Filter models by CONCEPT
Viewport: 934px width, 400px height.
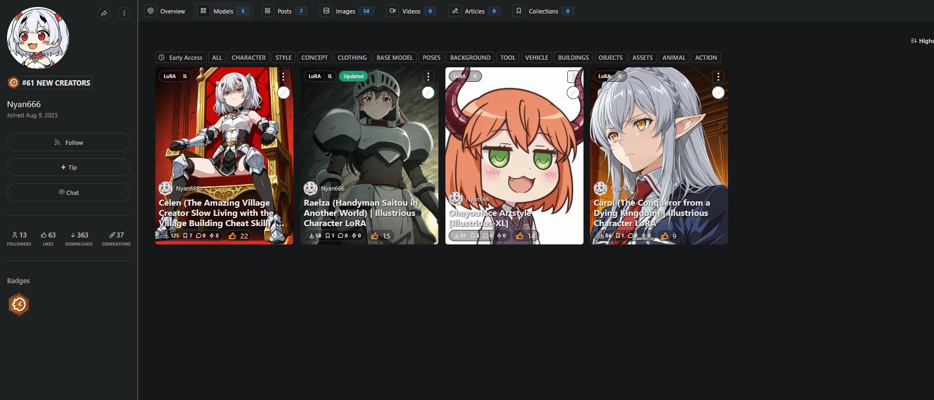pyautogui.click(x=314, y=58)
